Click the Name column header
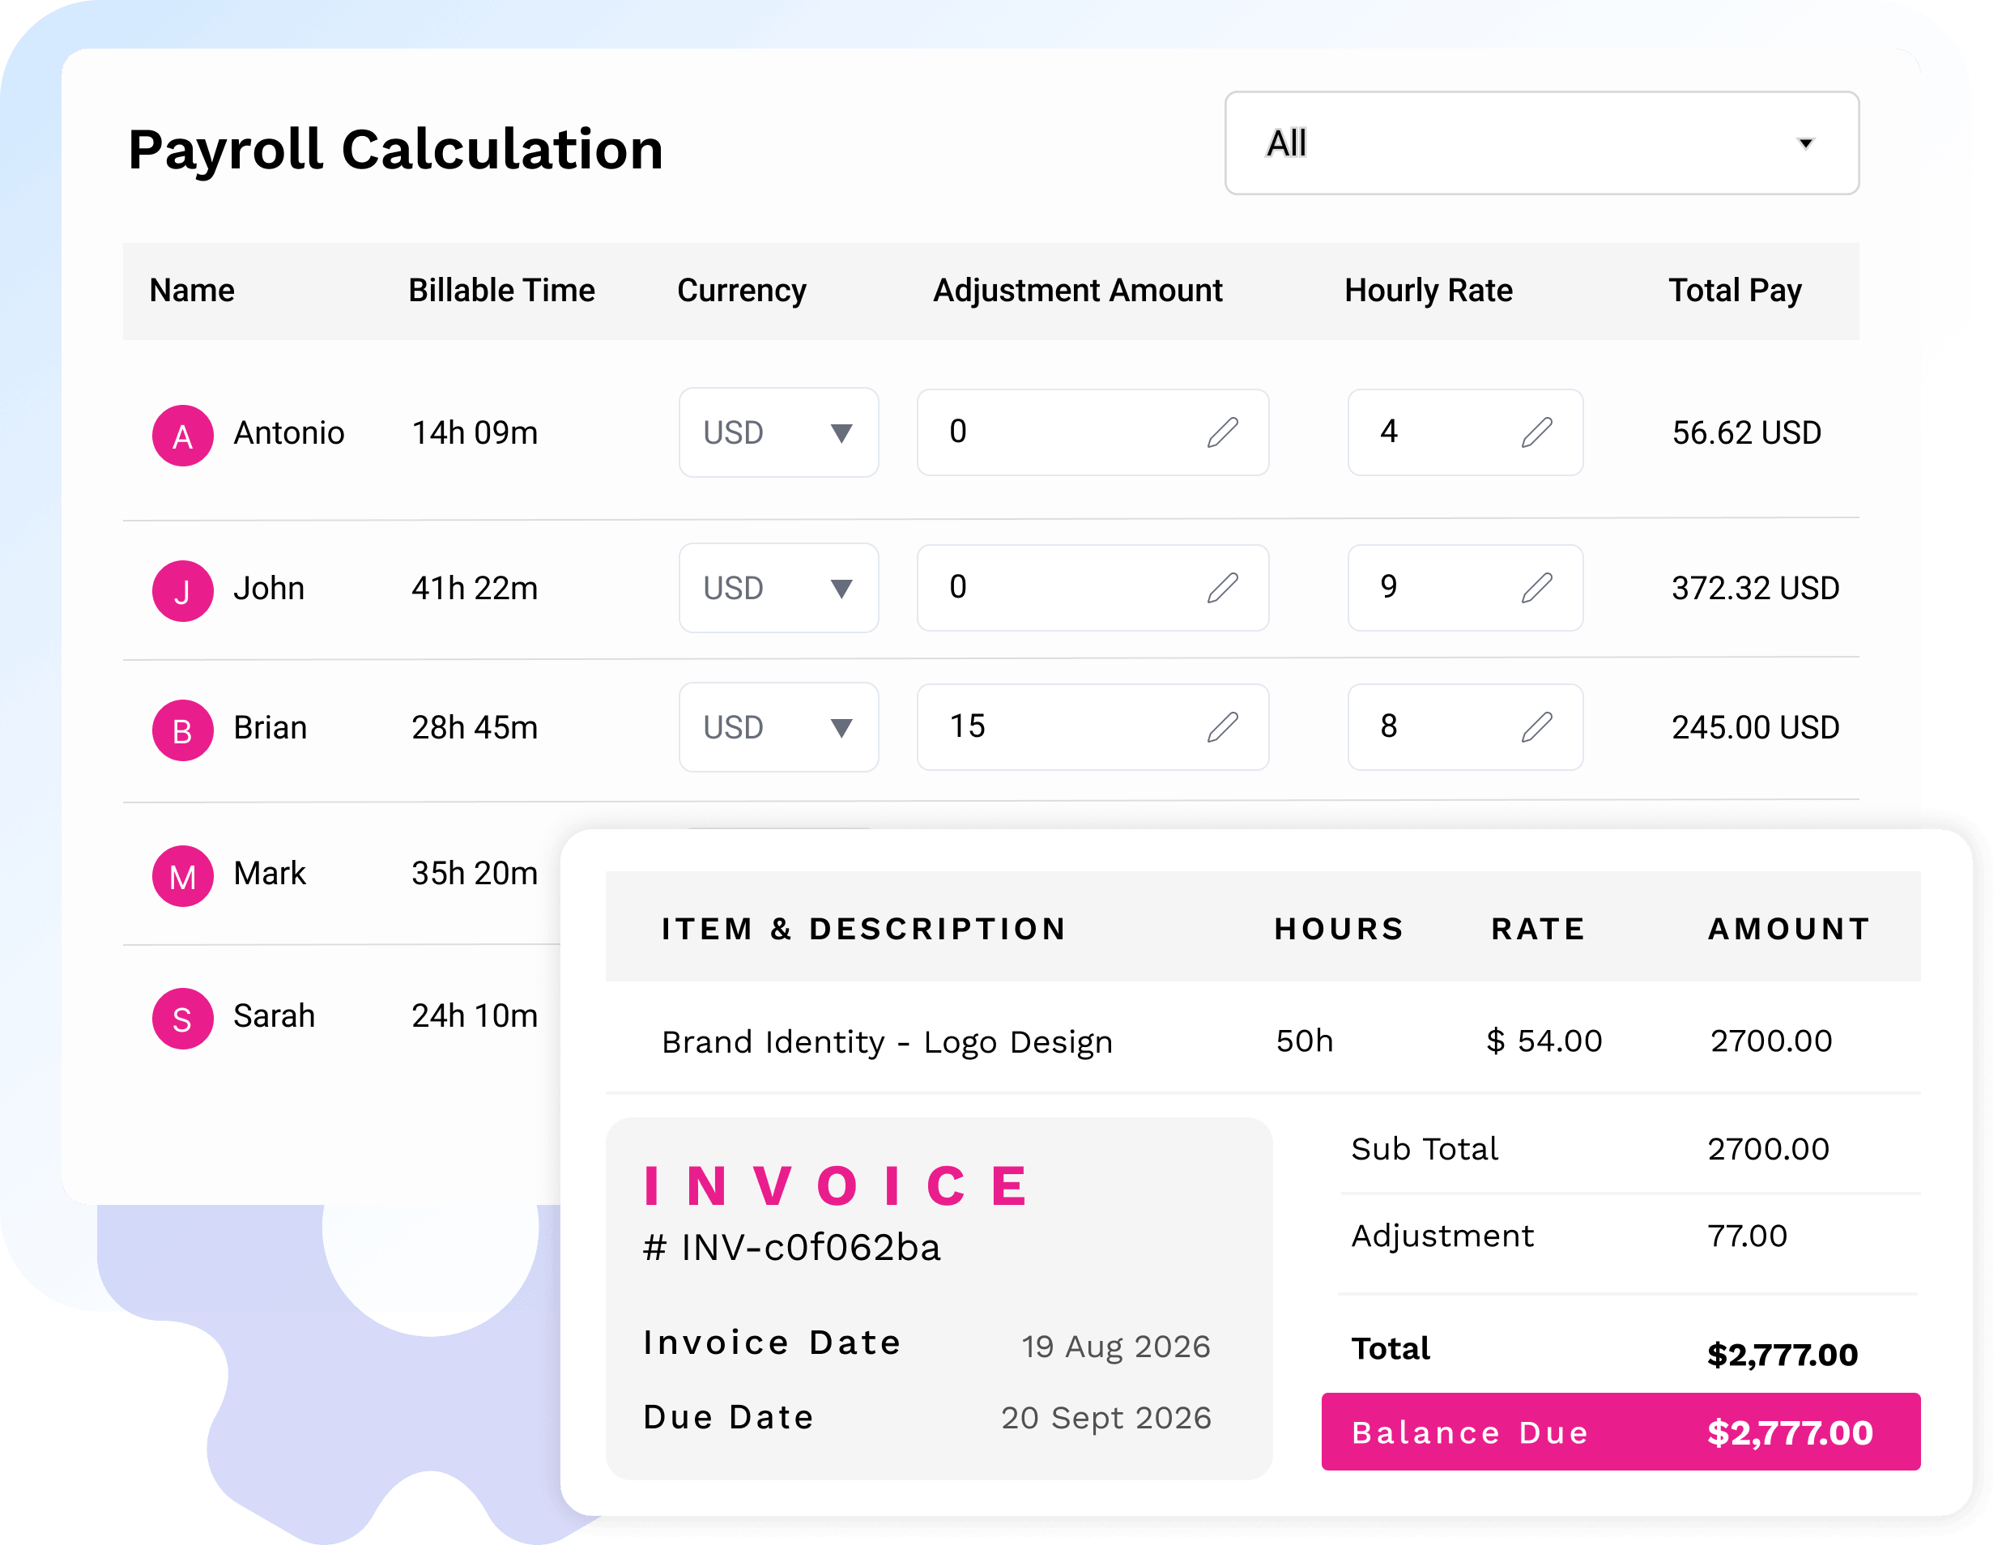Screen dimensions: 2002x1545 tap(192, 291)
